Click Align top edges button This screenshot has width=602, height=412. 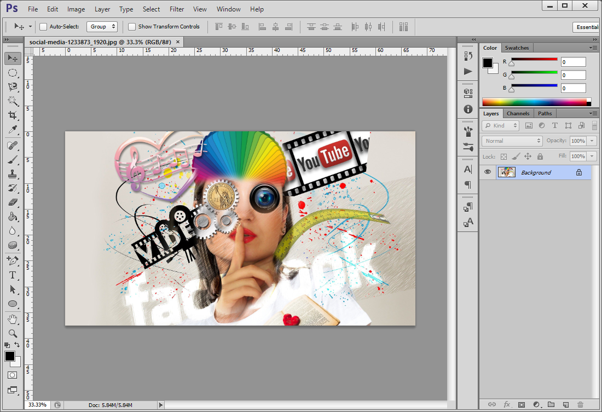coord(219,26)
